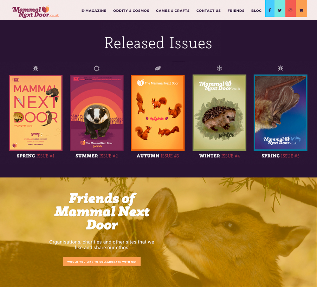This screenshot has height=287, width=317.
Task: Open the Blog page
Action: point(256,11)
